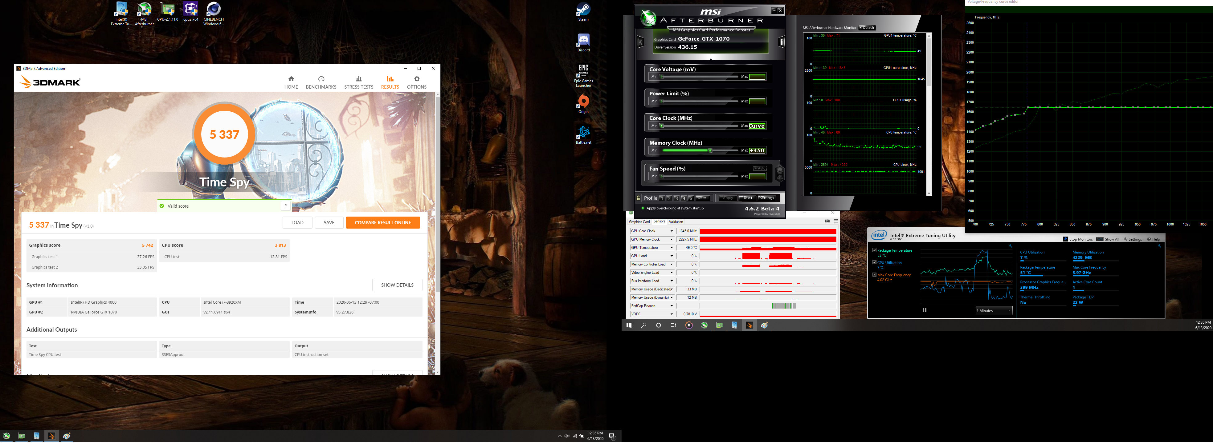
Task: Click Memory Clock +450 value field
Action: coord(757,150)
